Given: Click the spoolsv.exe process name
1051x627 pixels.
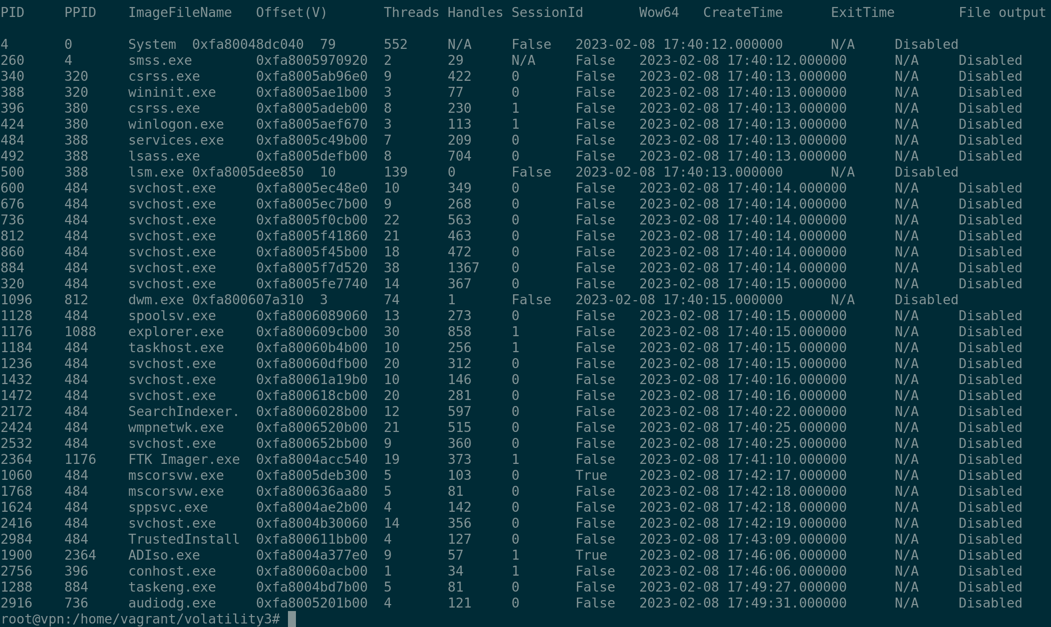Looking at the screenshot, I should pos(172,316).
